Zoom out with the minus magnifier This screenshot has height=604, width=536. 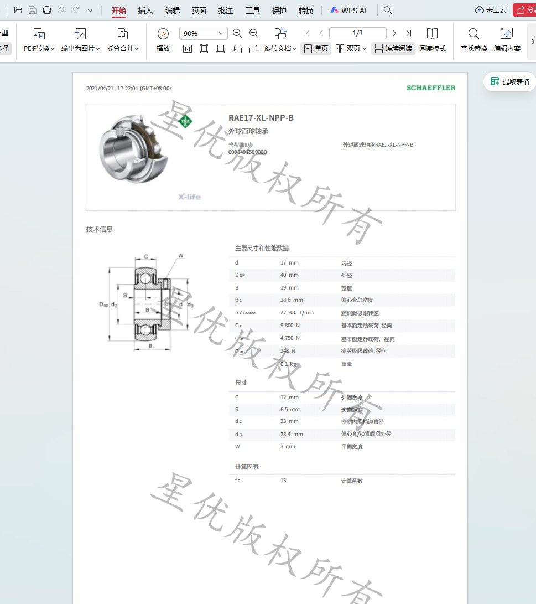[x=237, y=34]
